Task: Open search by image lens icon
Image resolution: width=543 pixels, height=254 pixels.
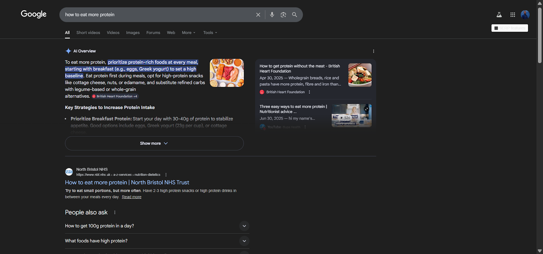Action: [283, 15]
